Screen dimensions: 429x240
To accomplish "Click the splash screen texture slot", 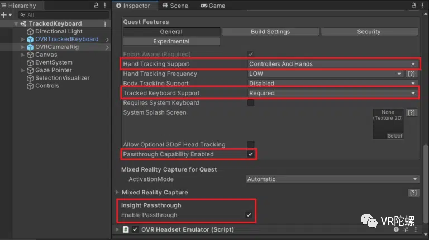I will point(388,124).
